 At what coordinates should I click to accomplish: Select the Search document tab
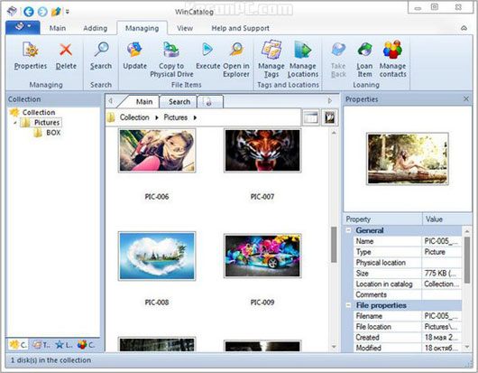coord(179,102)
